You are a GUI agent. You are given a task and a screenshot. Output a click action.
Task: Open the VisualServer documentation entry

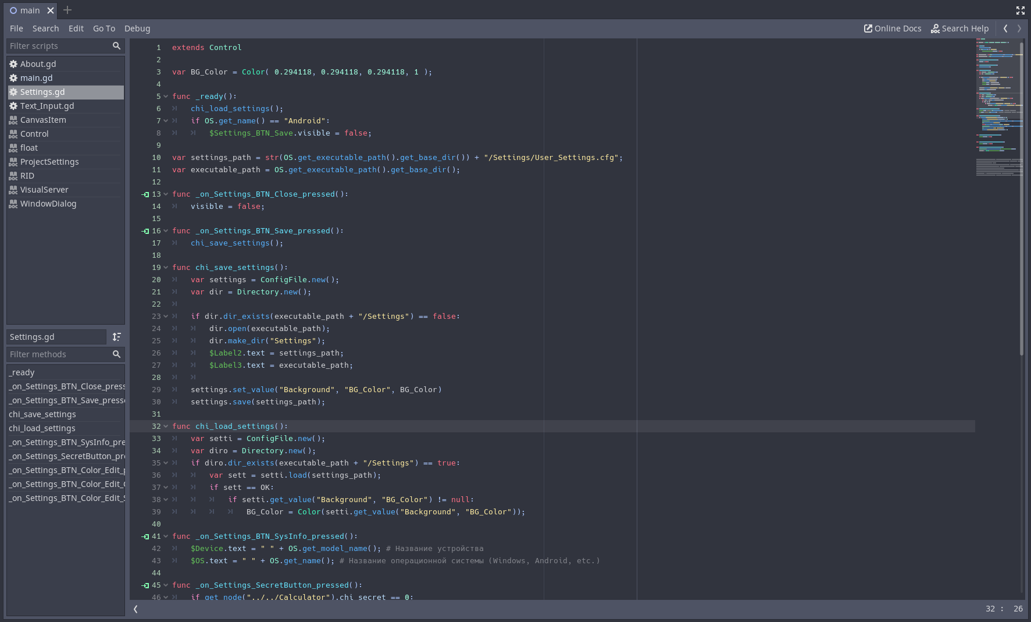pos(44,190)
